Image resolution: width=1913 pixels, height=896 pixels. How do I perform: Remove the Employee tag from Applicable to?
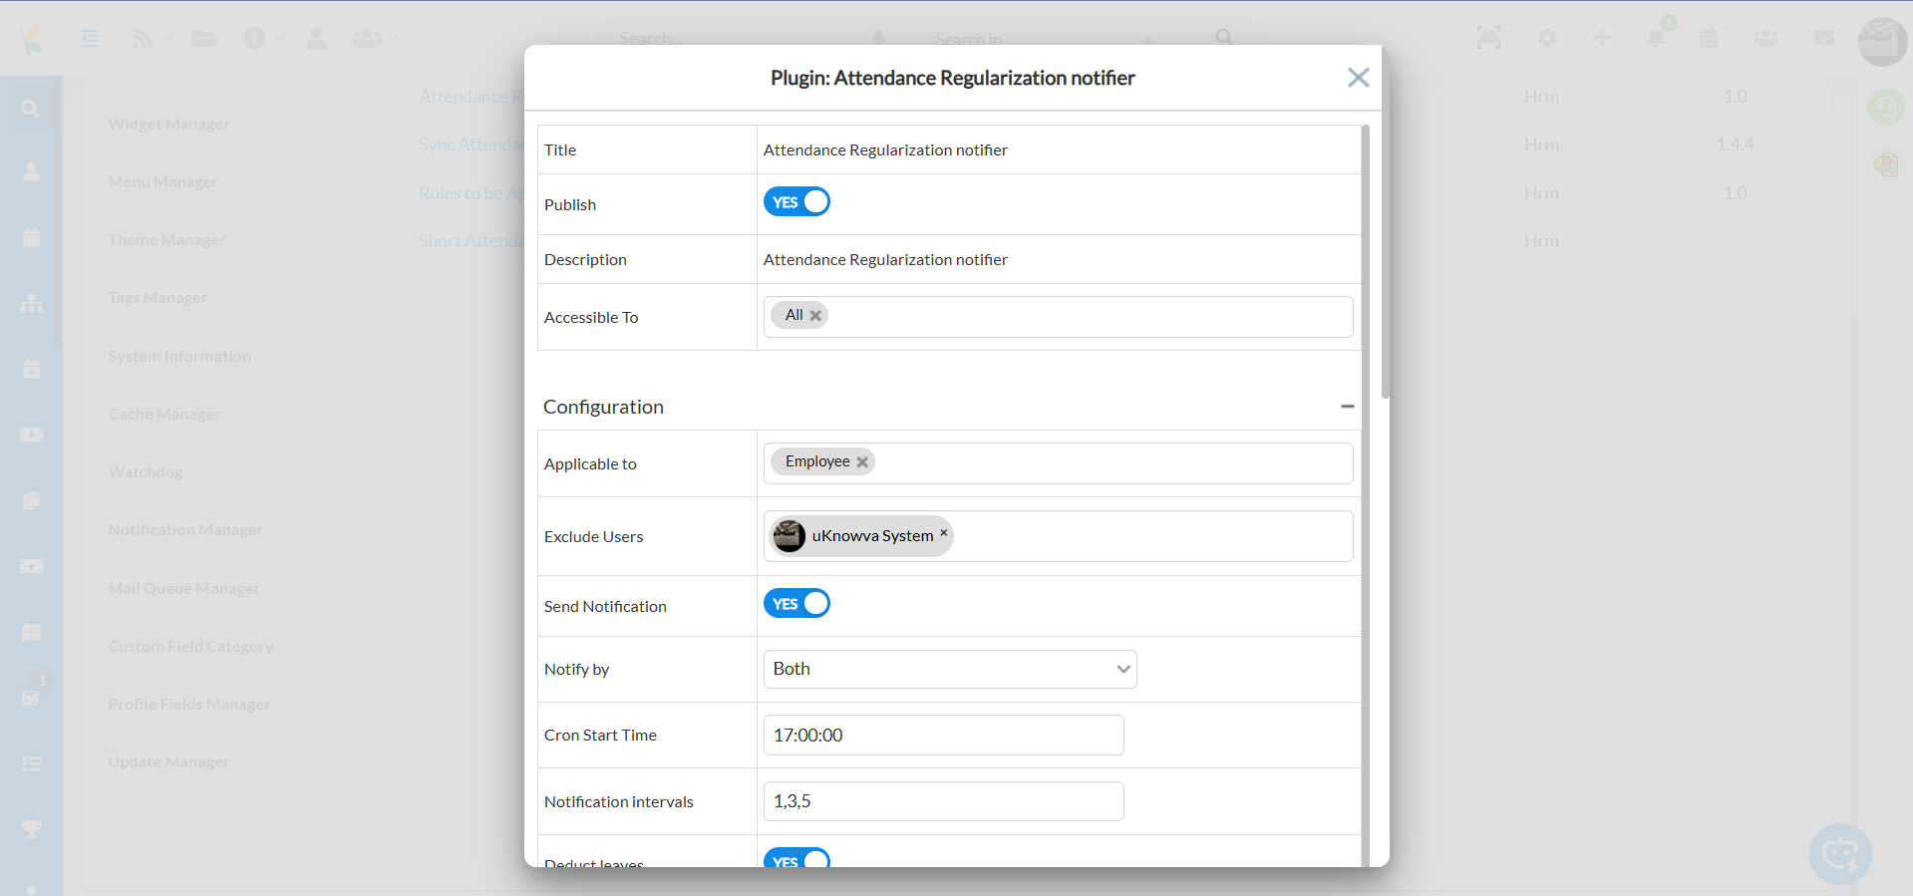[x=862, y=462]
